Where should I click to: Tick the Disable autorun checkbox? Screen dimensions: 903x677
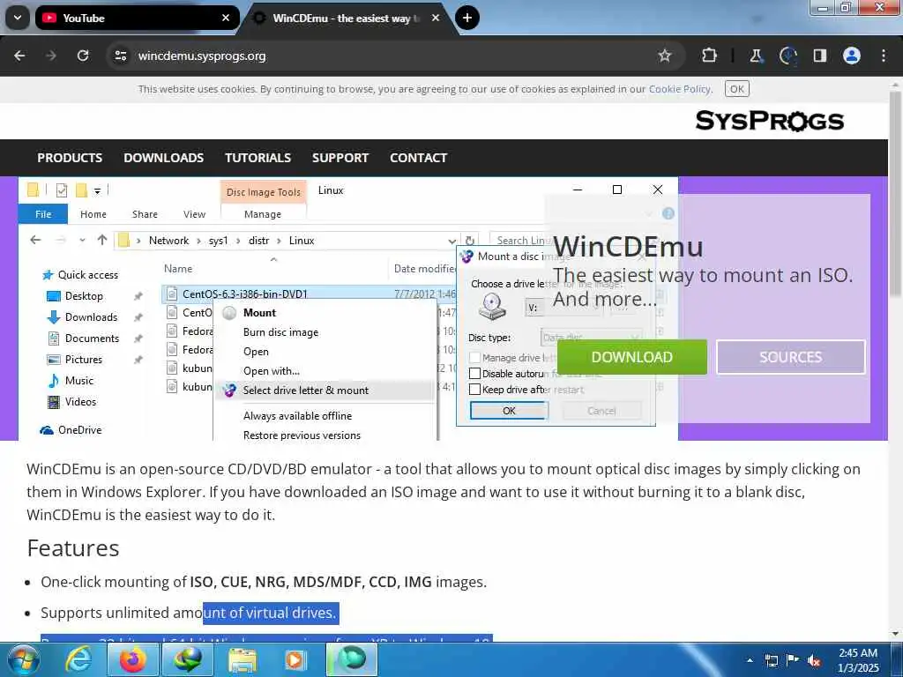tap(475, 374)
